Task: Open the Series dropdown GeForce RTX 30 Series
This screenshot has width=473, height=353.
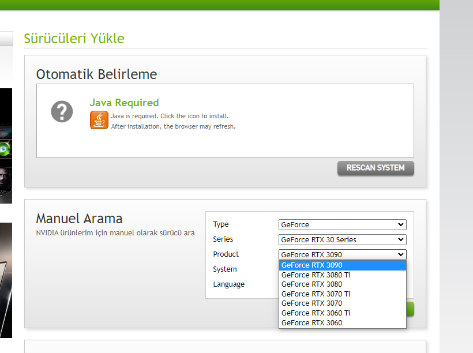Action: pos(343,239)
